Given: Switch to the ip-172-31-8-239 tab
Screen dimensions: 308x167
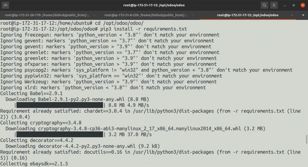Looking at the screenshot, I should click(x=146, y=15).
